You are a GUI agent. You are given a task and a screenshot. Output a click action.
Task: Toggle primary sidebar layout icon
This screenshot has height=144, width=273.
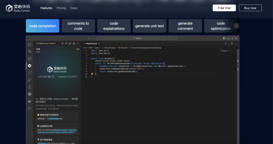point(224,38)
